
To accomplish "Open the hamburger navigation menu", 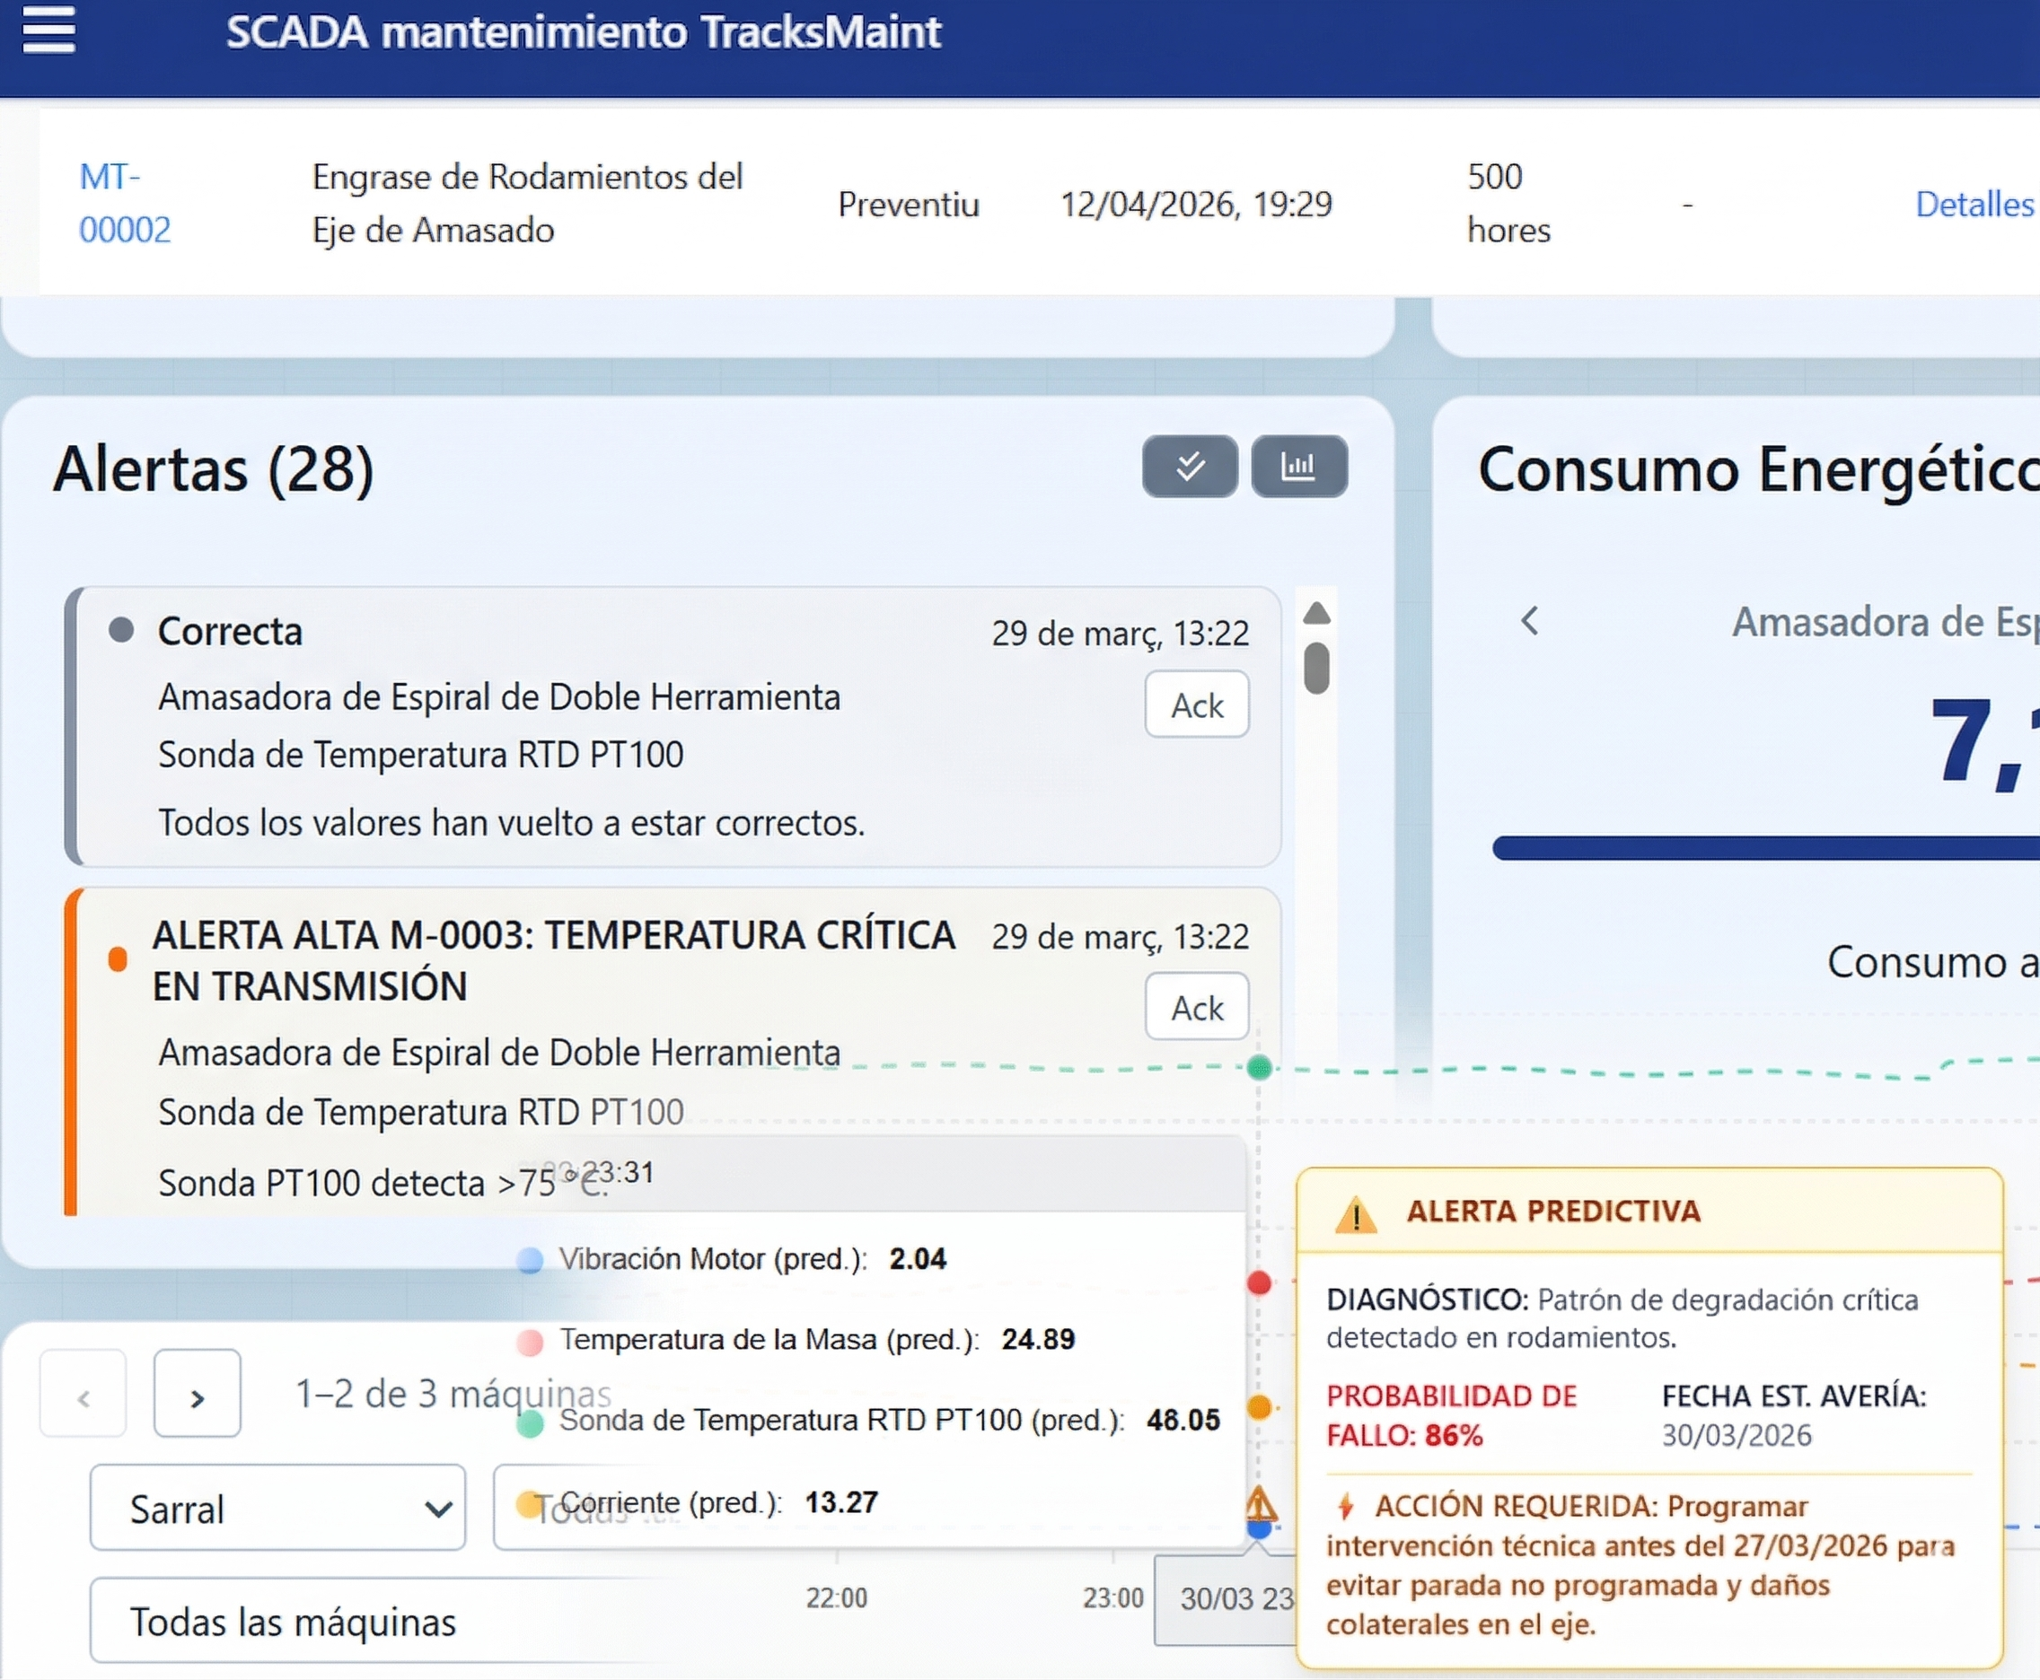I will [48, 31].
